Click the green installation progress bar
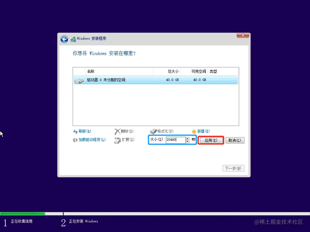310x232 pixels. (x=22, y=214)
